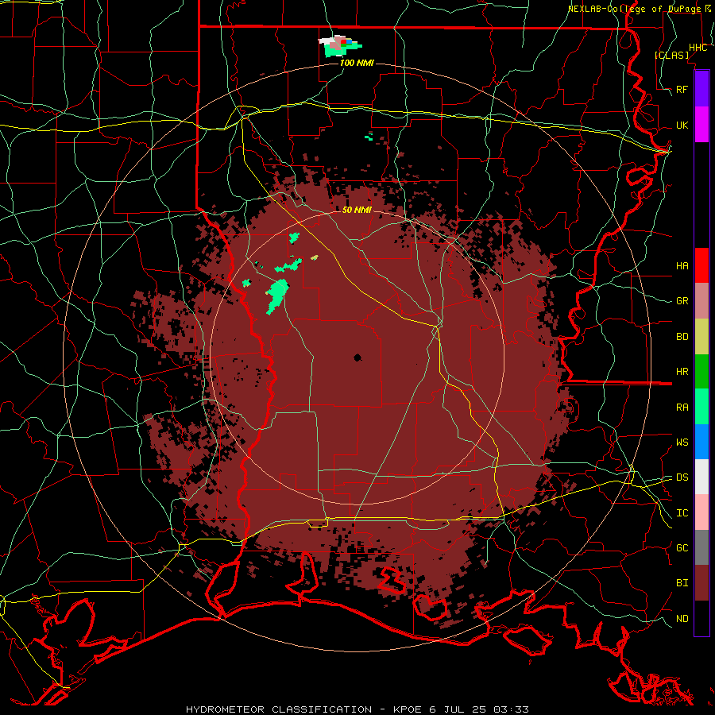Click the gray GC ground clutter swatch
Image resolution: width=715 pixels, height=715 pixels.
701,547
